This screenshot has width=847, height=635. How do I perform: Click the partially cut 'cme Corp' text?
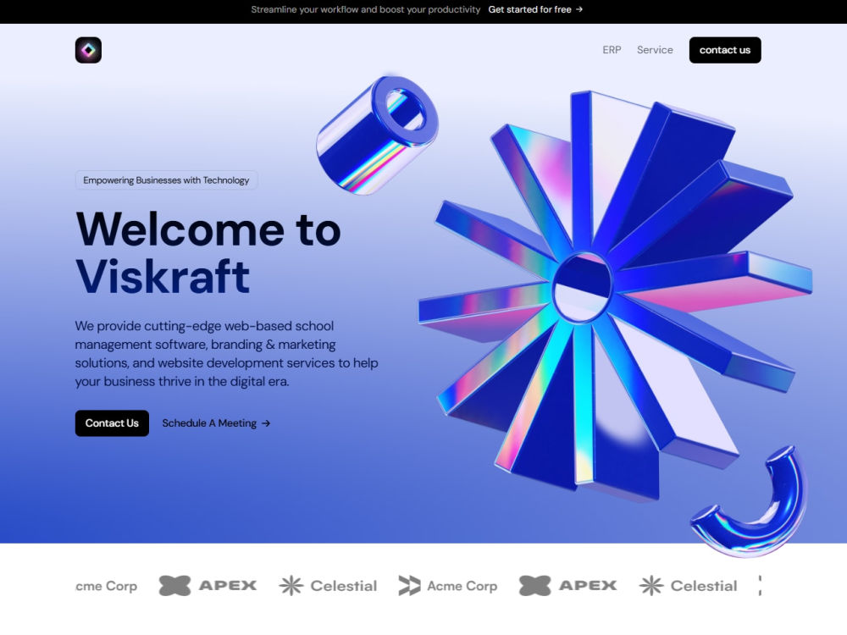click(107, 587)
